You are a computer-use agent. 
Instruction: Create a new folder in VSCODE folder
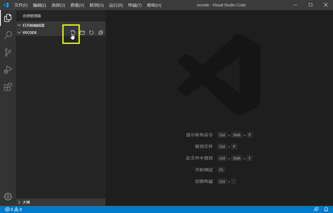pyautogui.click(x=82, y=33)
